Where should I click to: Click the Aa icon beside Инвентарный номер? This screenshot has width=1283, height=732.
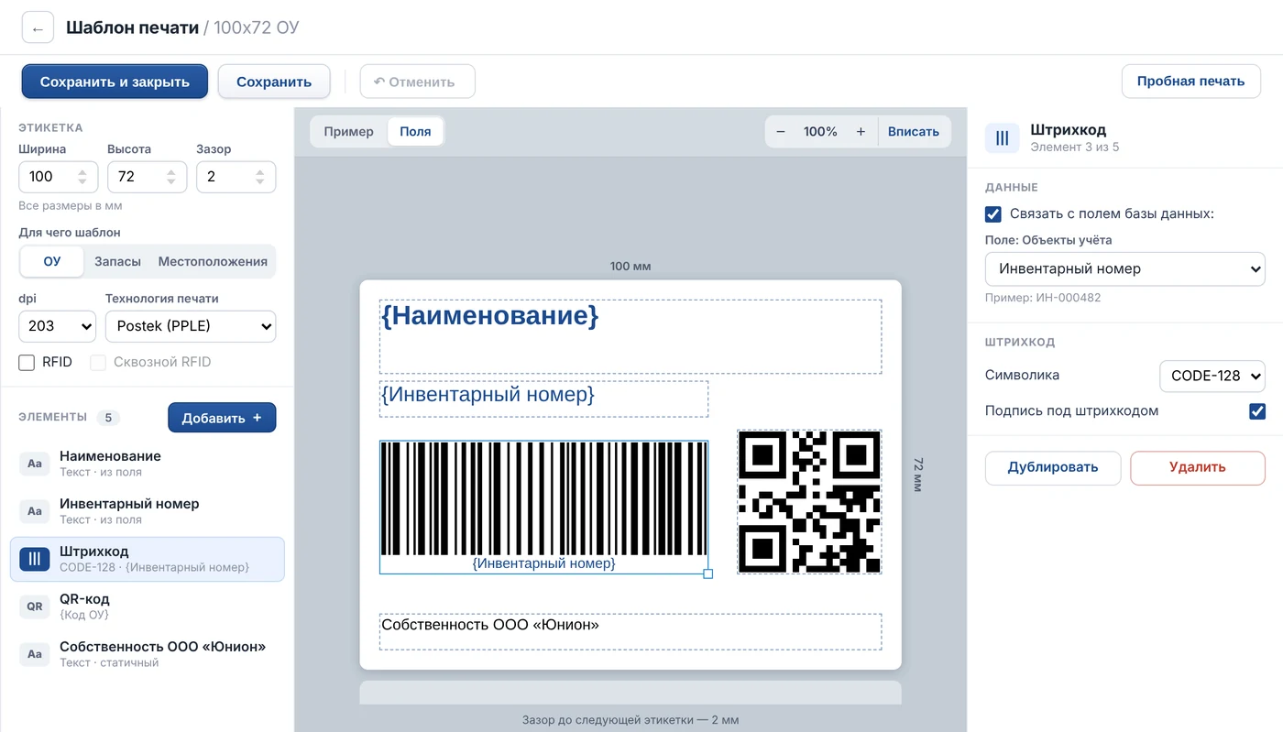click(35, 511)
